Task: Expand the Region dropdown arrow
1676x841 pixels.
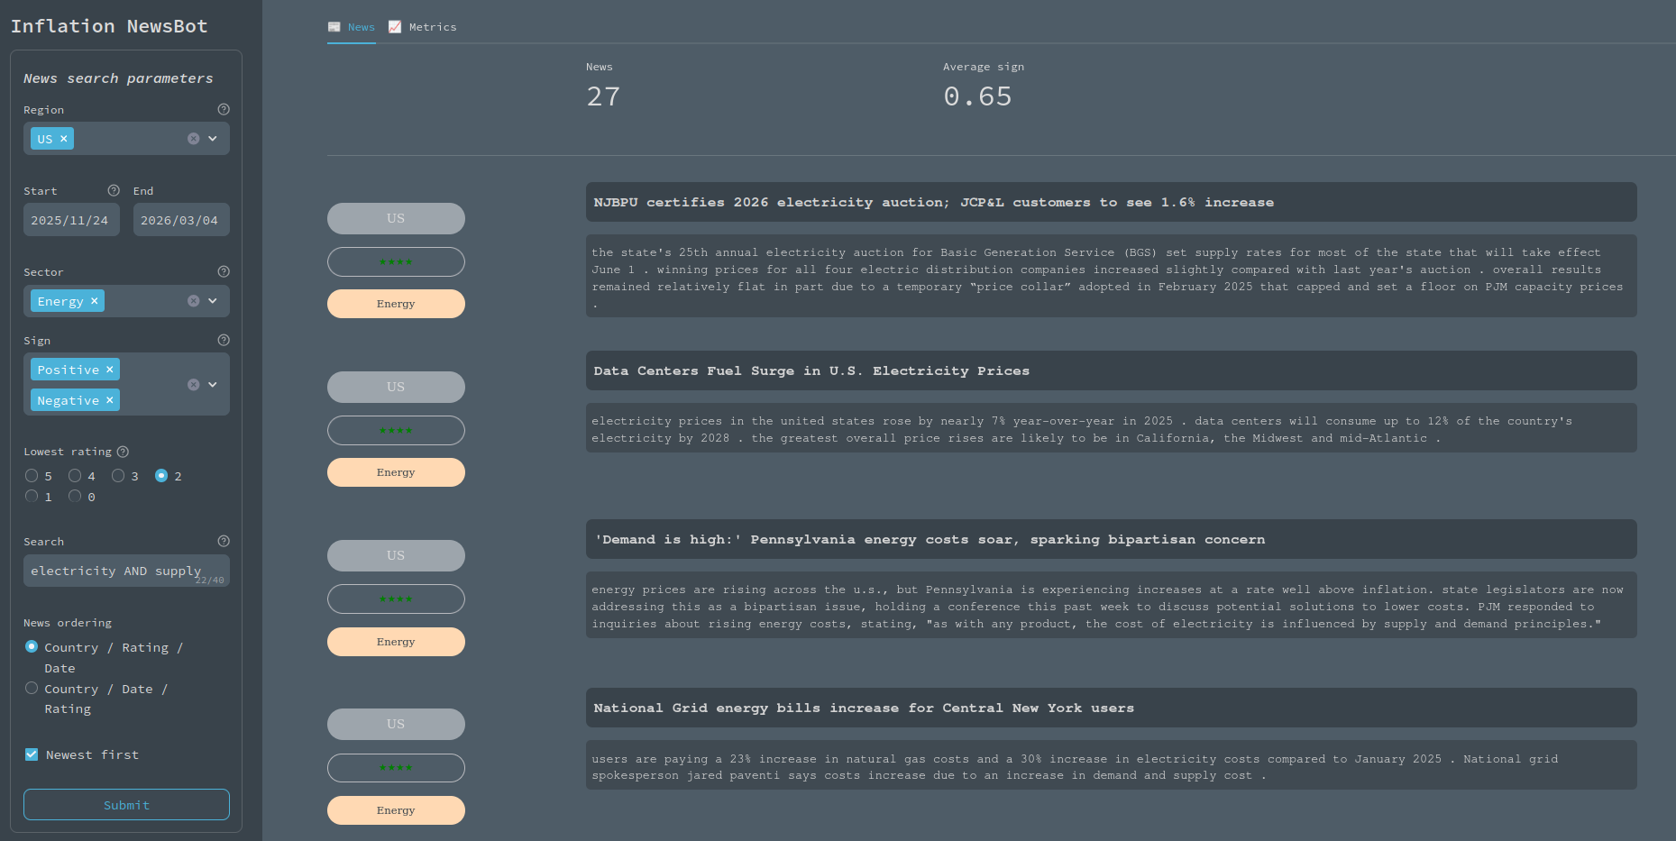Action: point(213,139)
